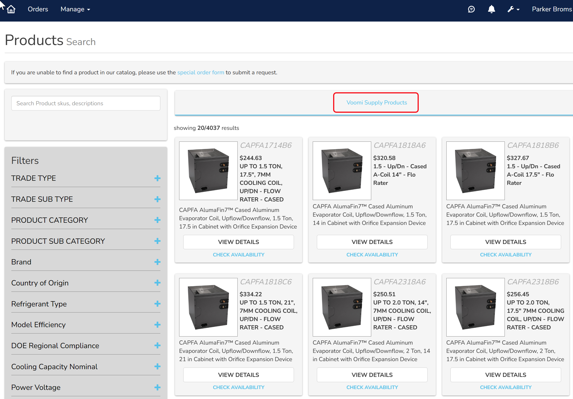Viewport: 573px width, 399px height.
Task: Expand the PRODUCT CATEGORY filter
Action: [157, 220]
